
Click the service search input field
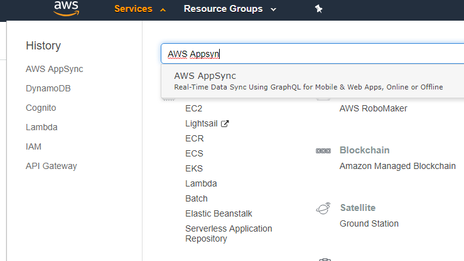click(313, 54)
